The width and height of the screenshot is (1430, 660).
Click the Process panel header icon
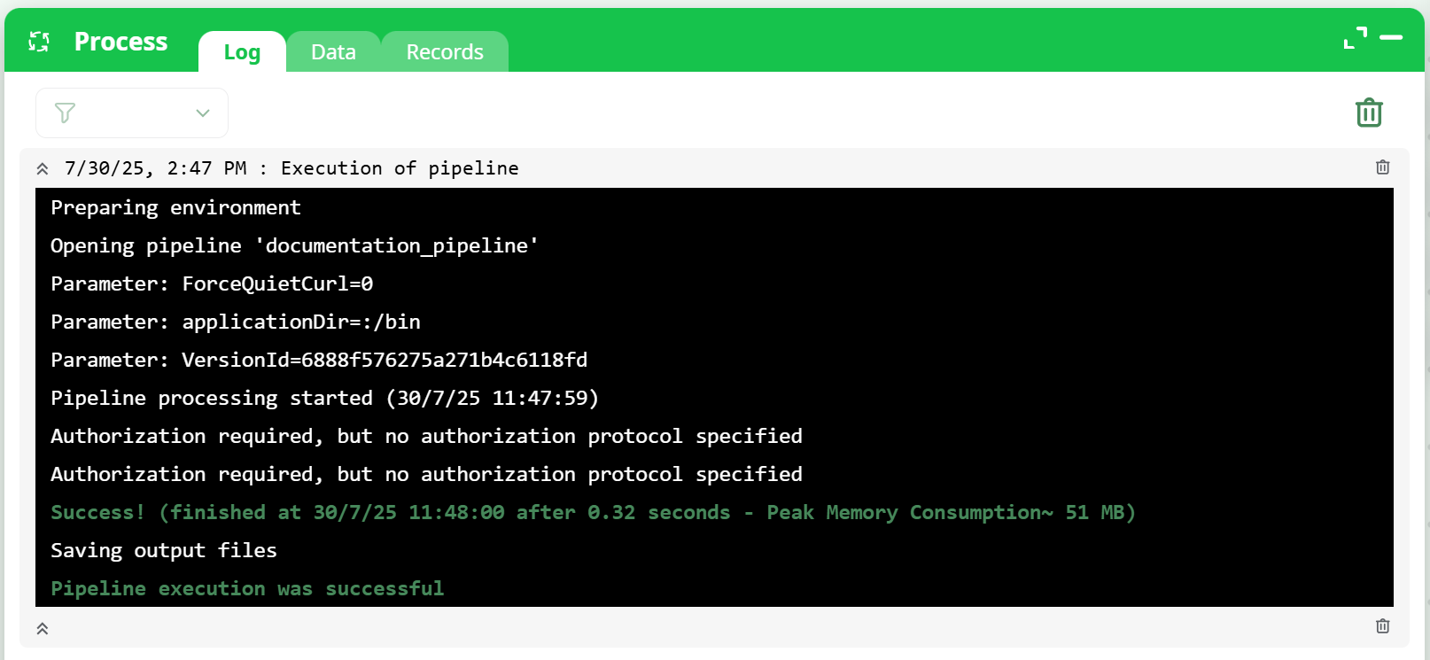tap(39, 42)
